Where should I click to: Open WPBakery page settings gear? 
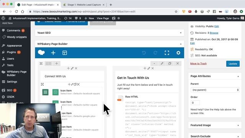(178, 53)
